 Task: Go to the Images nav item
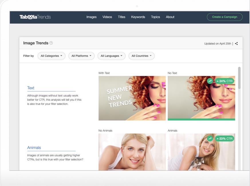click(91, 17)
